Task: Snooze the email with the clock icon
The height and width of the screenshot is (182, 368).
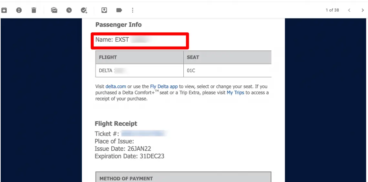Action: (69, 10)
